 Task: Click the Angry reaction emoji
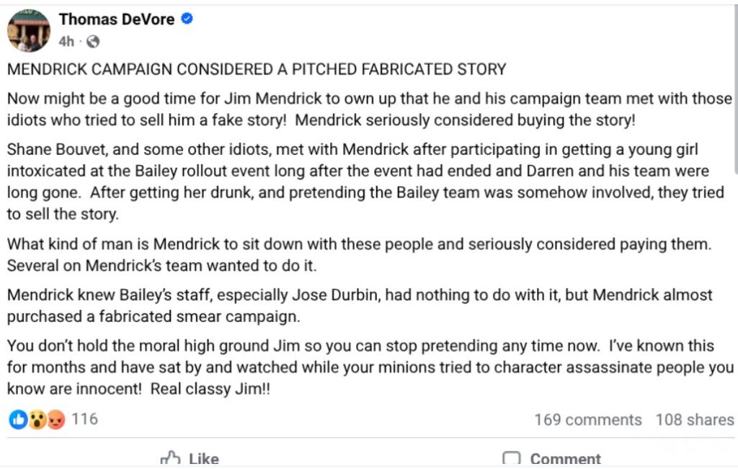(55, 419)
